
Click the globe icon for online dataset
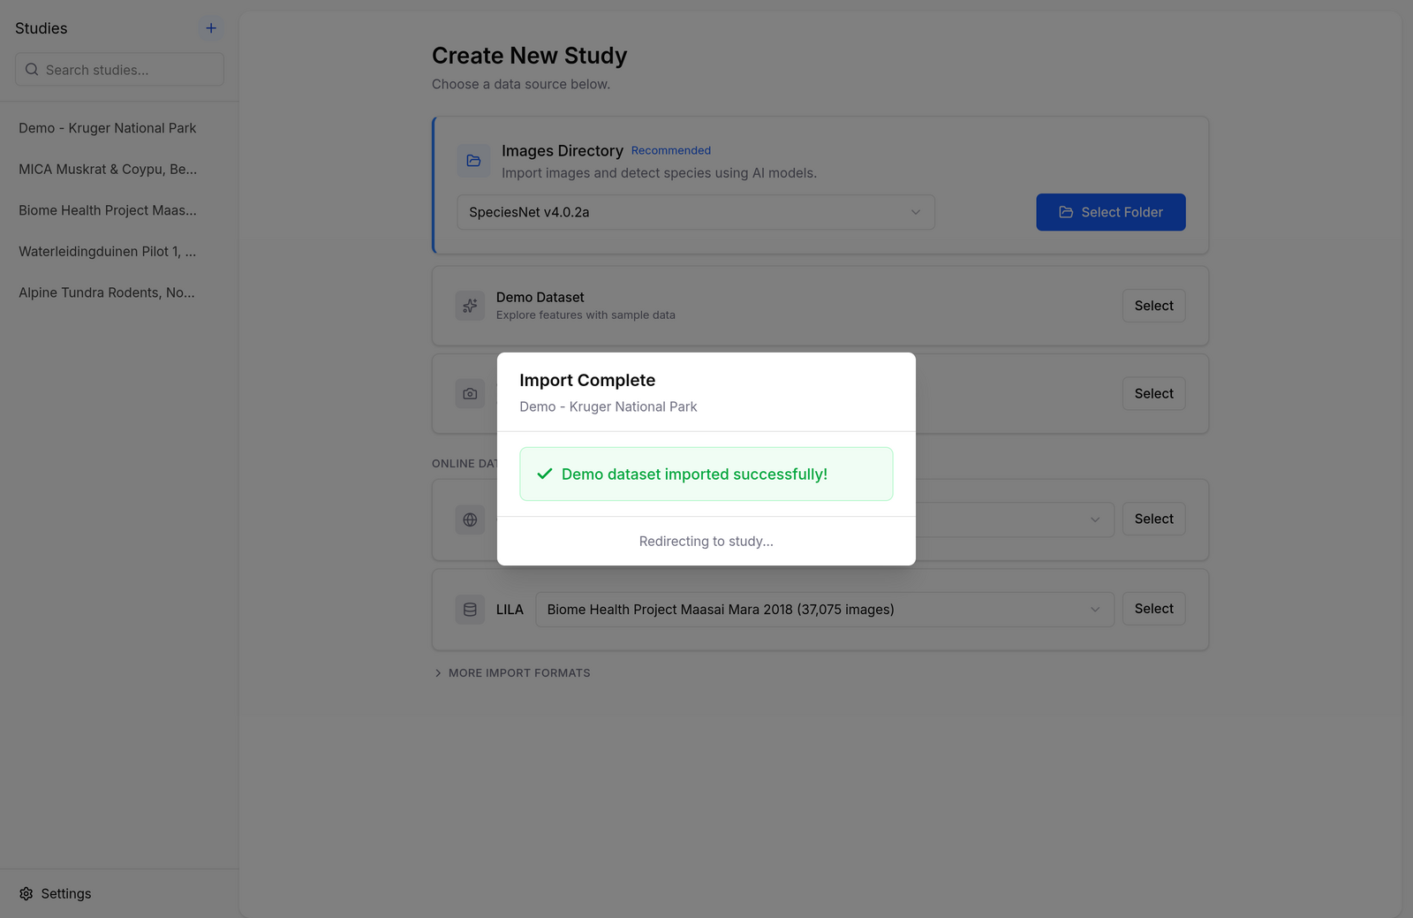point(470,520)
